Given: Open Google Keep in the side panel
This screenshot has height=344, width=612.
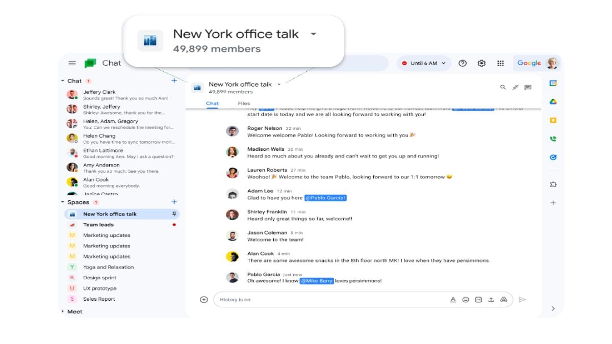Looking at the screenshot, I should [553, 120].
